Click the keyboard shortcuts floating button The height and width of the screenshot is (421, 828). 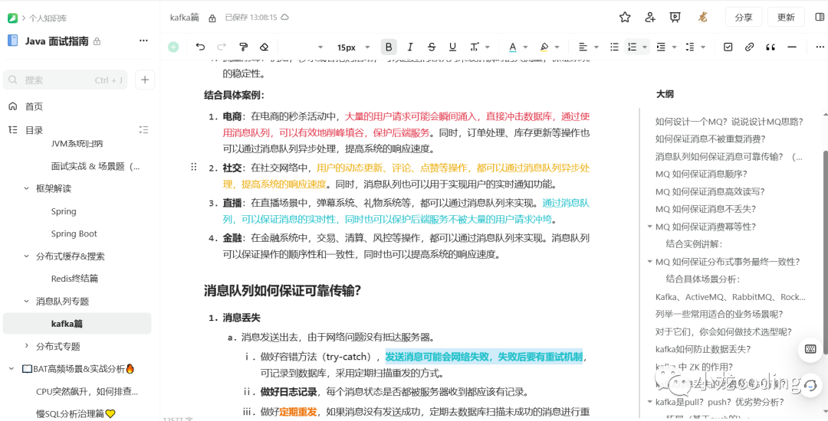pyautogui.click(x=810, y=349)
